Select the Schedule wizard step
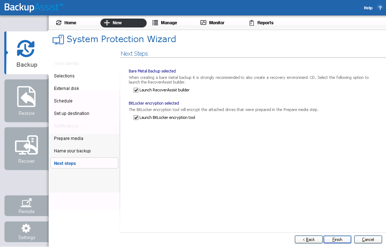 [x=63, y=101]
